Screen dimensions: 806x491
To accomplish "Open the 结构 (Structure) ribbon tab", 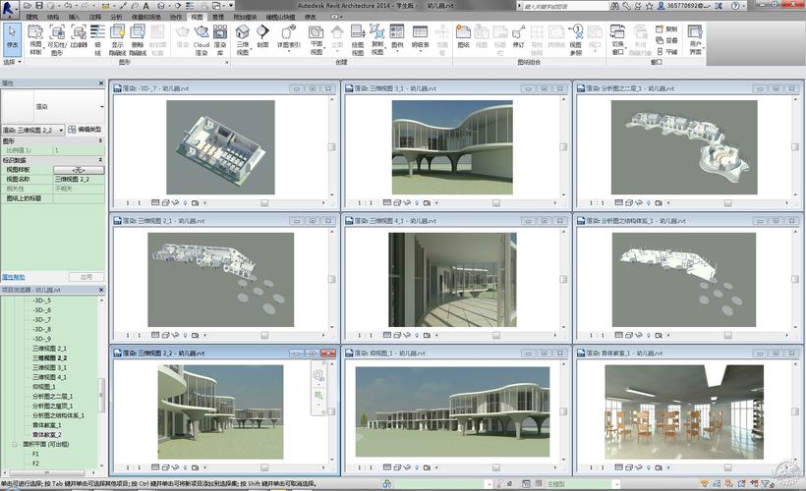I will [53, 17].
